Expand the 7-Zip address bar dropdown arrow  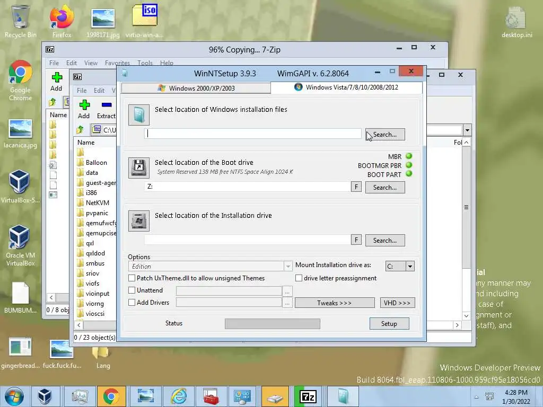(x=467, y=130)
